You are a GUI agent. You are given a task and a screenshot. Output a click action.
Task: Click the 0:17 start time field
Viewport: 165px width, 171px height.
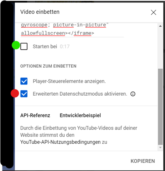click(65, 47)
